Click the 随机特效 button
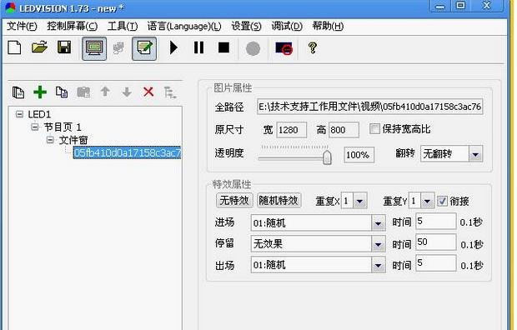The image size is (517, 330). coord(279,200)
